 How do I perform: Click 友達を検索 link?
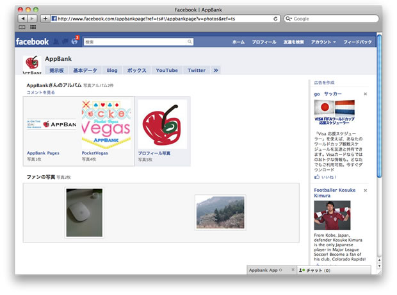(294, 42)
